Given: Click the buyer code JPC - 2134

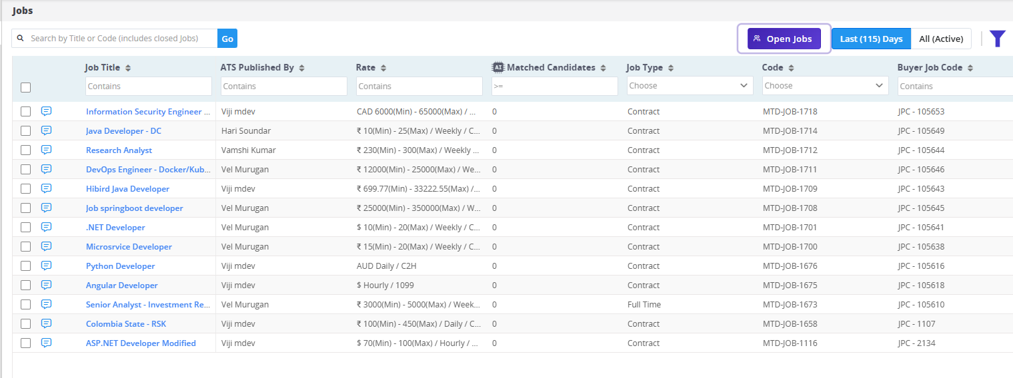Looking at the screenshot, I should coord(916,343).
